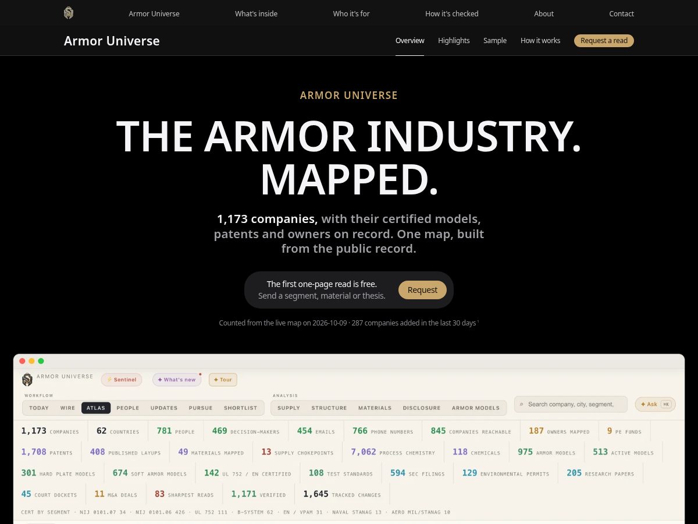Screen dimensions: 698x524
Task: Open the PURSUE workflow tab
Action: 201,408
